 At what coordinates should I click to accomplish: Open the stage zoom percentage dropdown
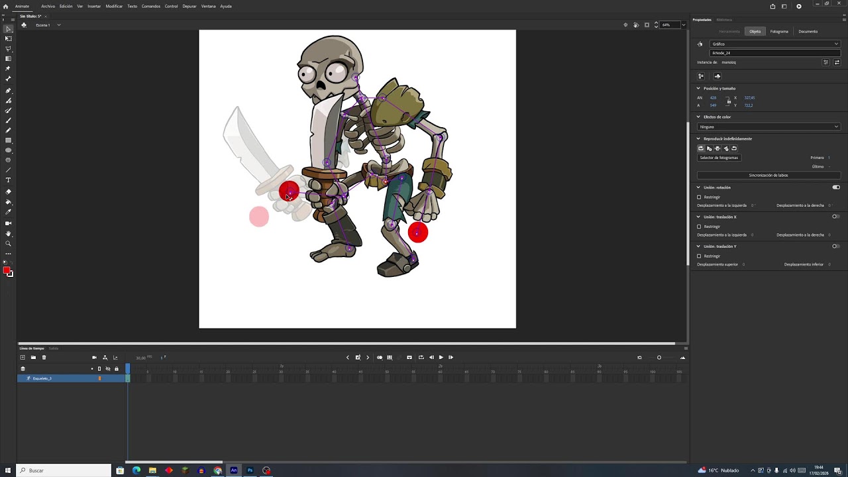tap(684, 25)
